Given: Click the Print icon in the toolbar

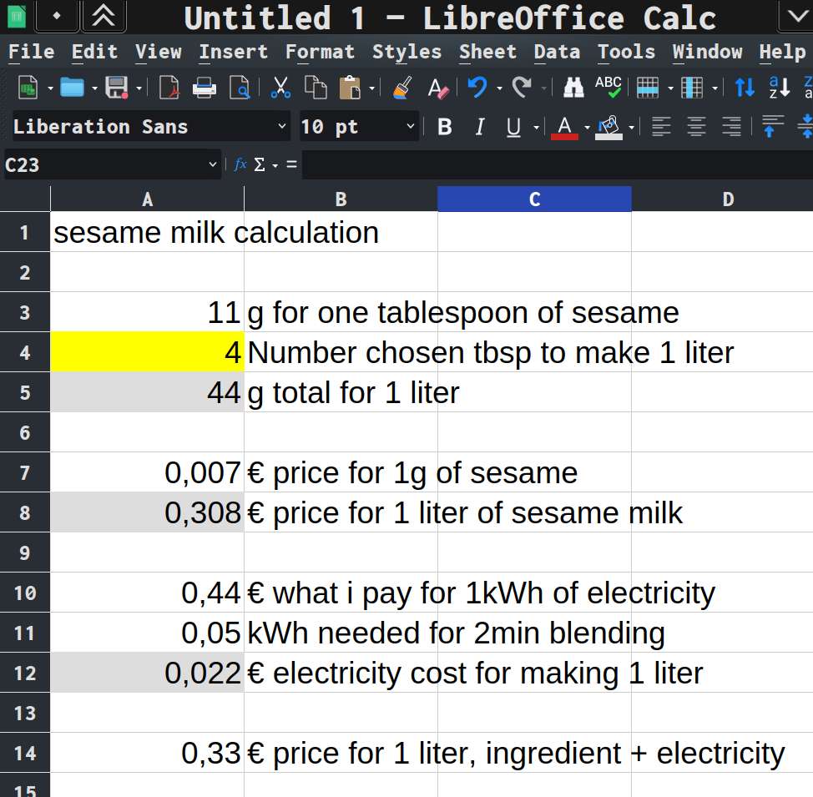Looking at the screenshot, I should 205,88.
